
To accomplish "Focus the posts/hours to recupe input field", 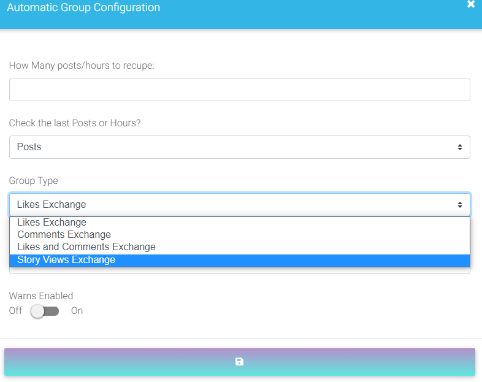I will [x=239, y=90].
